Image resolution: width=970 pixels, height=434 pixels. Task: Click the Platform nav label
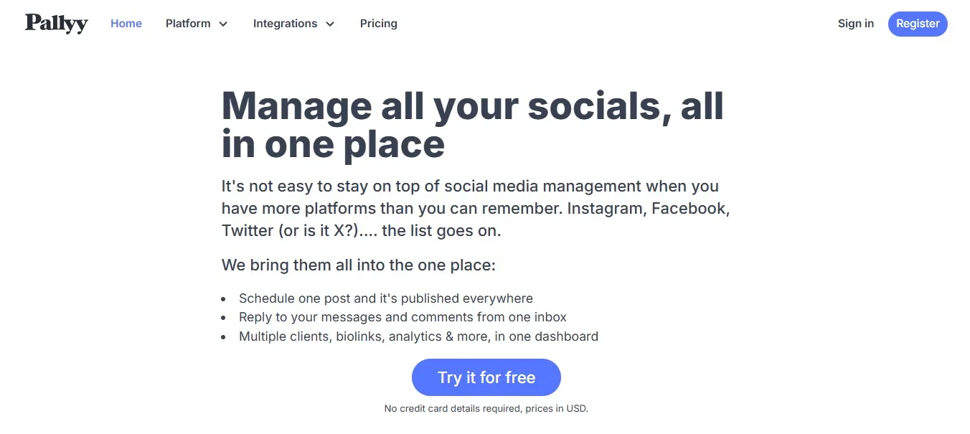pos(188,23)
